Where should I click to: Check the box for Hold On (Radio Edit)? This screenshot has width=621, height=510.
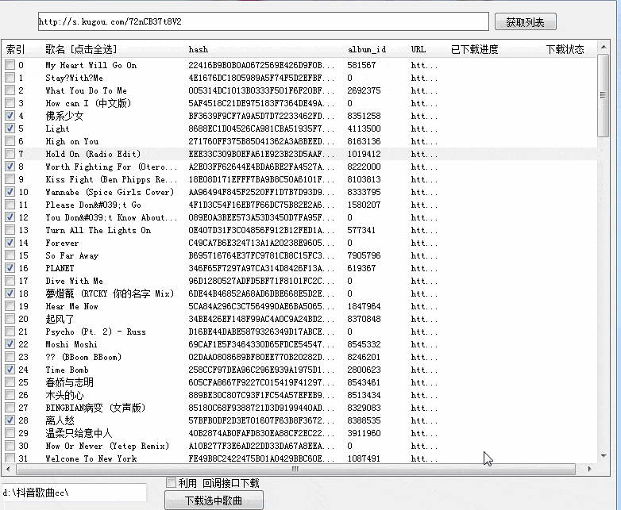pyautogui.click(x=10, y=154)
